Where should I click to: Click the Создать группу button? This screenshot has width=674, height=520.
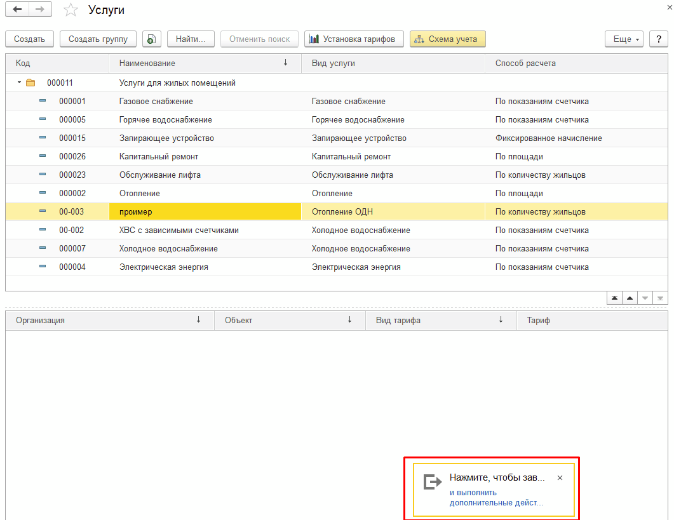click(98, 39)
